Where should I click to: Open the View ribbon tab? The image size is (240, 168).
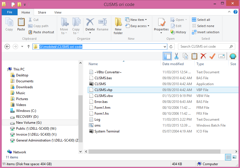pos(58,12)
